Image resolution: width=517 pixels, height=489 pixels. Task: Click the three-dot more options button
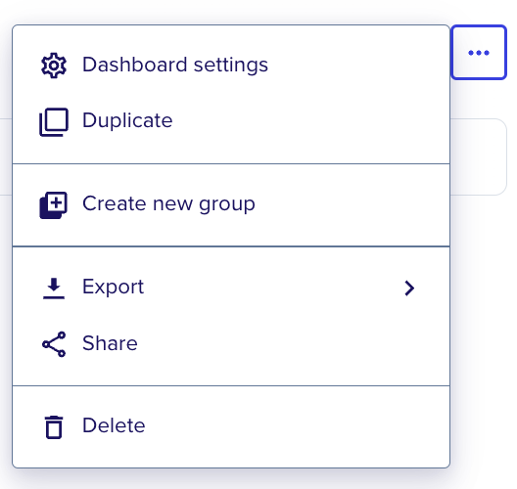click(x=479, y=53)
